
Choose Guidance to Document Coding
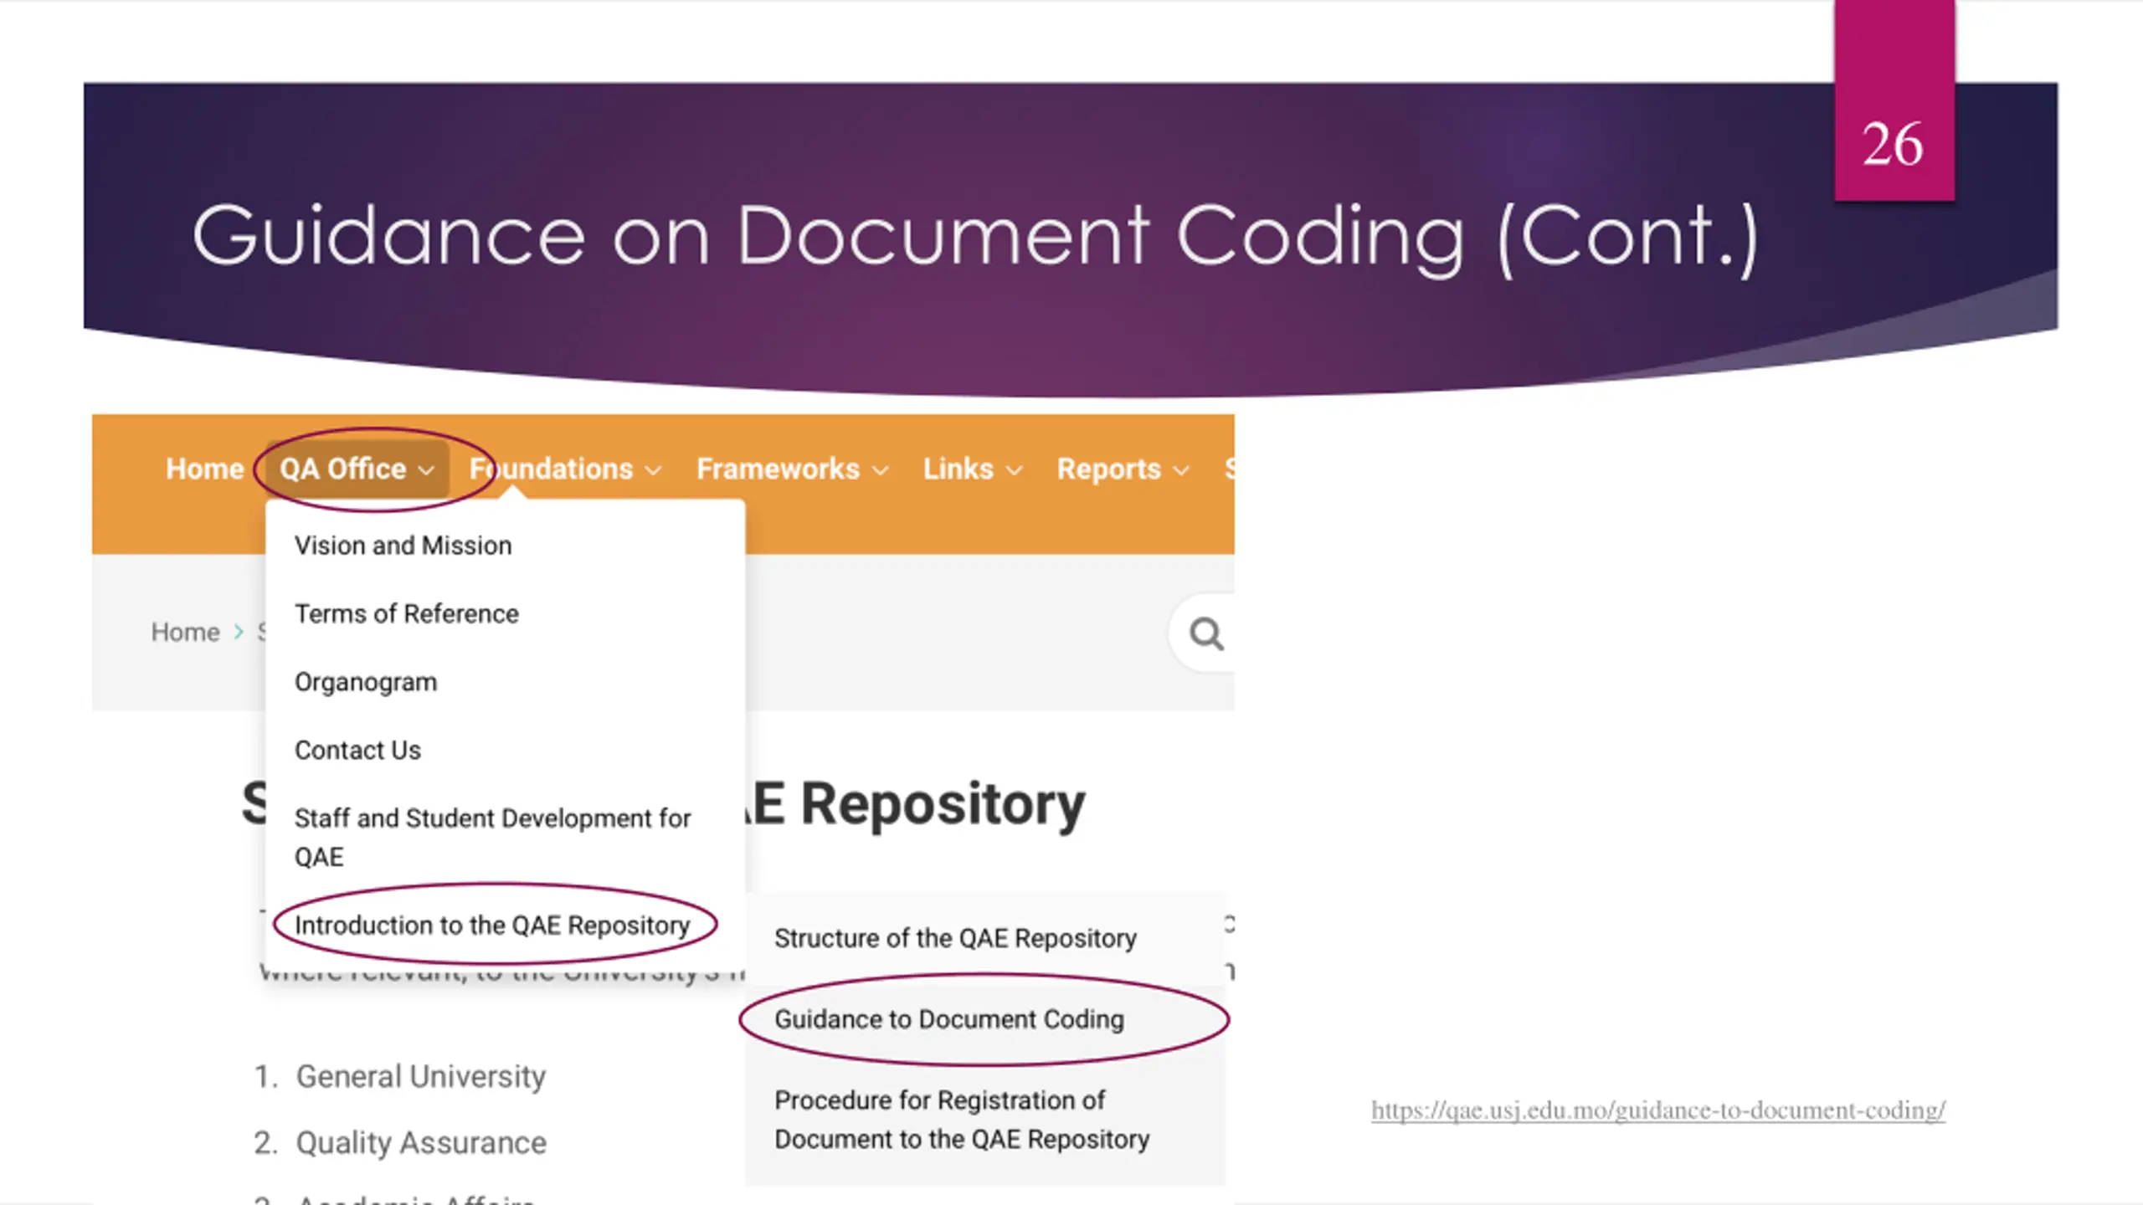[949, 1019]
